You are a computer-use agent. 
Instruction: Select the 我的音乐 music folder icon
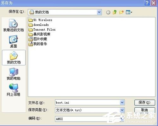[31, 44]
